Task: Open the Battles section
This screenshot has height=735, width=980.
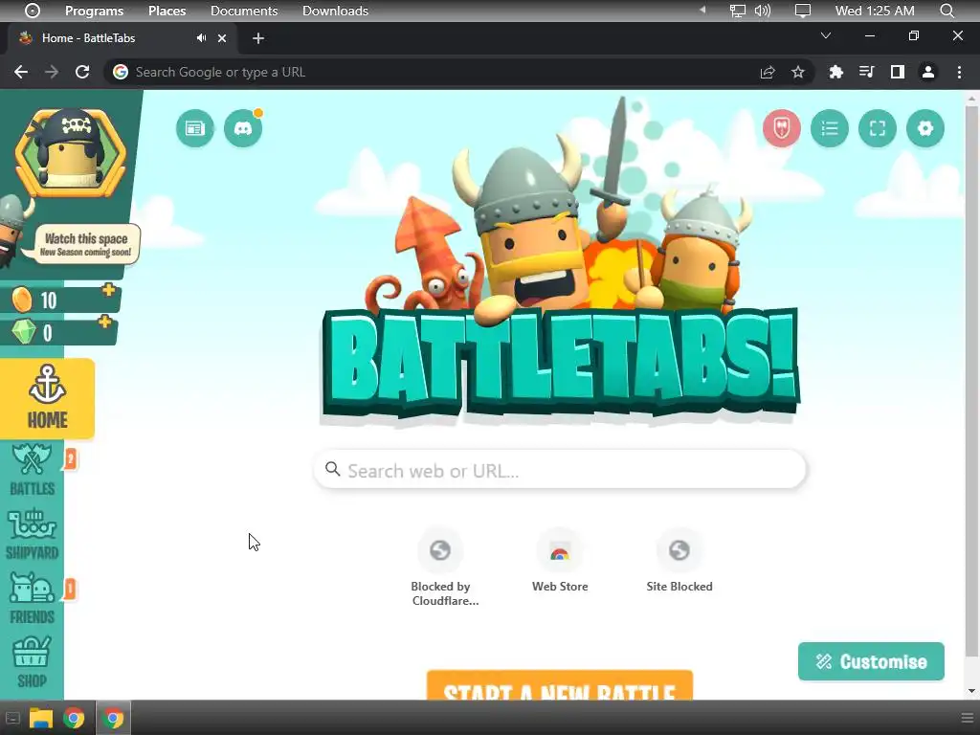Action: pos(32,470)
